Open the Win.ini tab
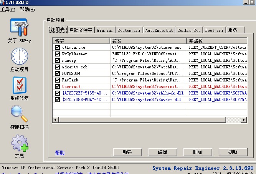Screen dimensions: 256x174 tap(105, 30)
